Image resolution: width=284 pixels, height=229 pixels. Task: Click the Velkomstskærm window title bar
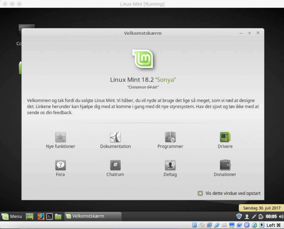[143, 33]
